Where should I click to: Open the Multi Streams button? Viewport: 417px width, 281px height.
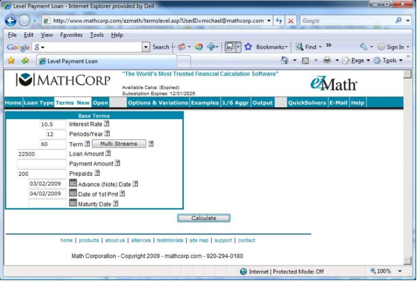point(118,144)
